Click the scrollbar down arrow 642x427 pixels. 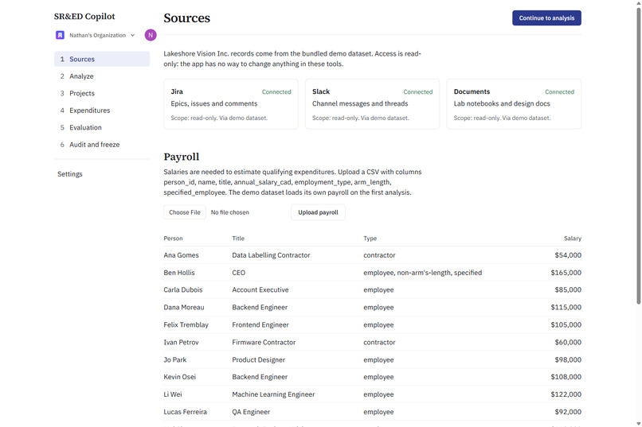click(638, 424)
